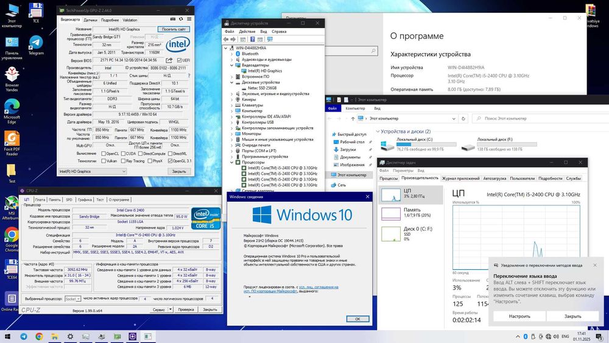The image size is (609, 343).
Task: Open Chrome from the taskbar
Action: 39,336
